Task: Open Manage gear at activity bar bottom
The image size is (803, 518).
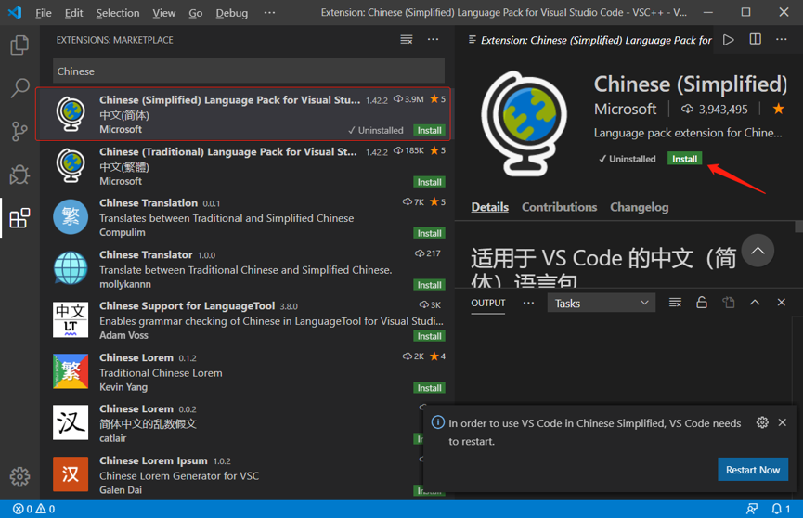Action: (20, 477)
